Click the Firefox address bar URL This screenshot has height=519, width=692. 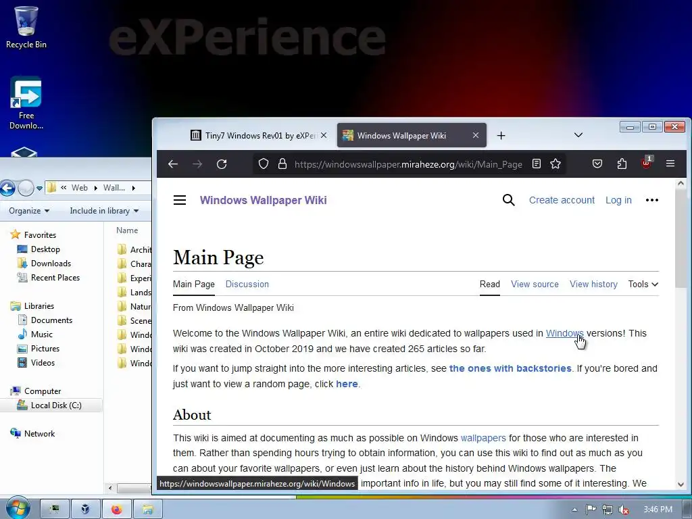pos(408,165)
